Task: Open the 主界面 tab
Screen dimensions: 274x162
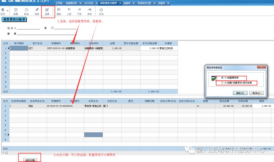Action: pyautogui.click(x=59, y=3)
